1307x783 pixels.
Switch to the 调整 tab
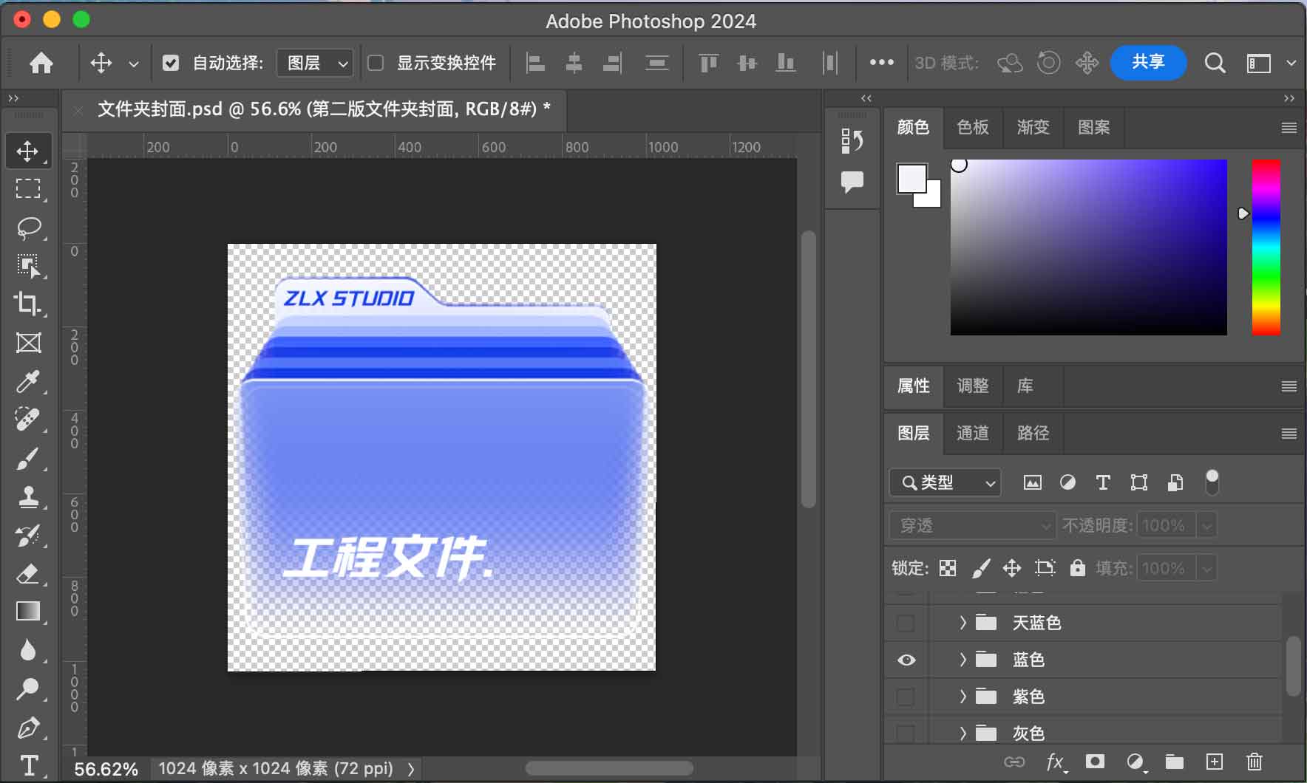[973, 386]
